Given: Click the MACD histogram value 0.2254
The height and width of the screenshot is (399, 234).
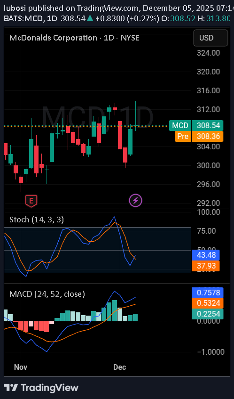Looking at the screenshot, I should click(x=207, y=314).
